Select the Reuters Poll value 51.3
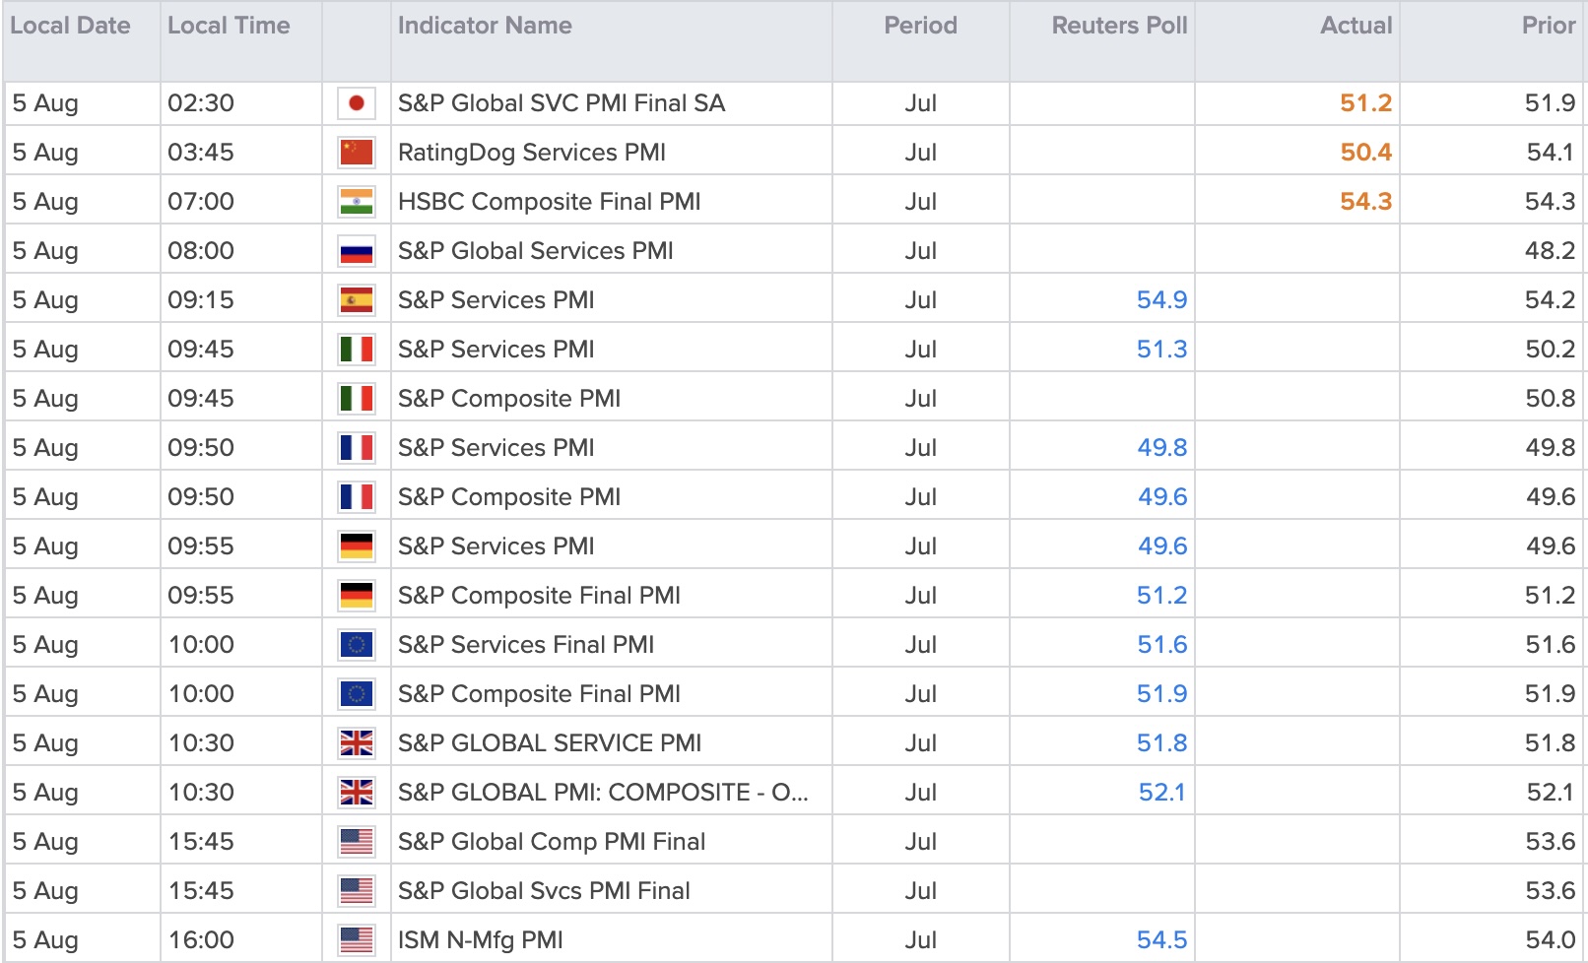This screenshot has height=963, width=1588. tap(1161, 350)
